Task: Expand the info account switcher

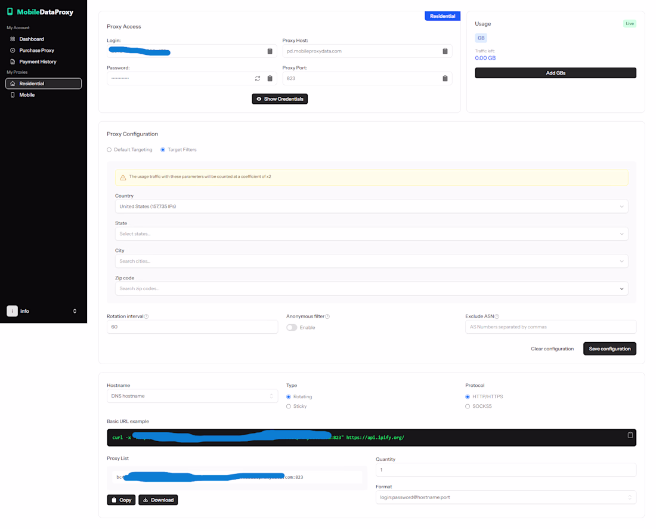Action: coord(75,311)
